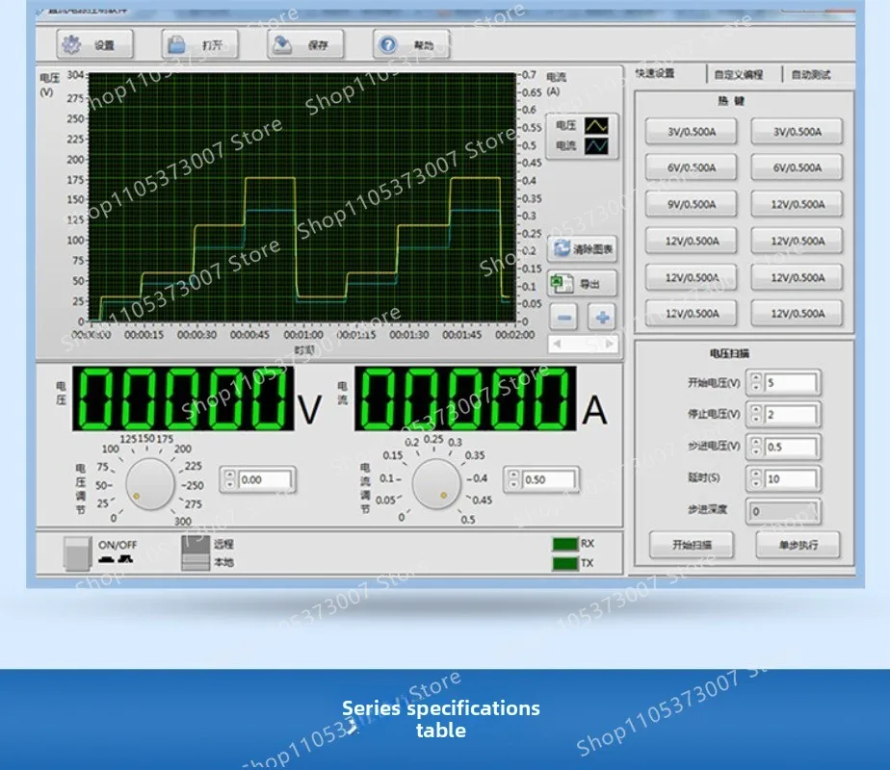Decrement the 停止电压(V) stepper

[x=755, y=420]
